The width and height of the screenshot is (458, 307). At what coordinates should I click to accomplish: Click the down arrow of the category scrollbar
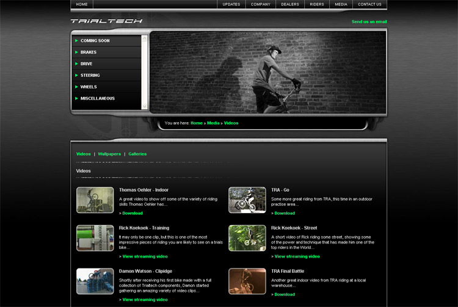click(144, 106)
